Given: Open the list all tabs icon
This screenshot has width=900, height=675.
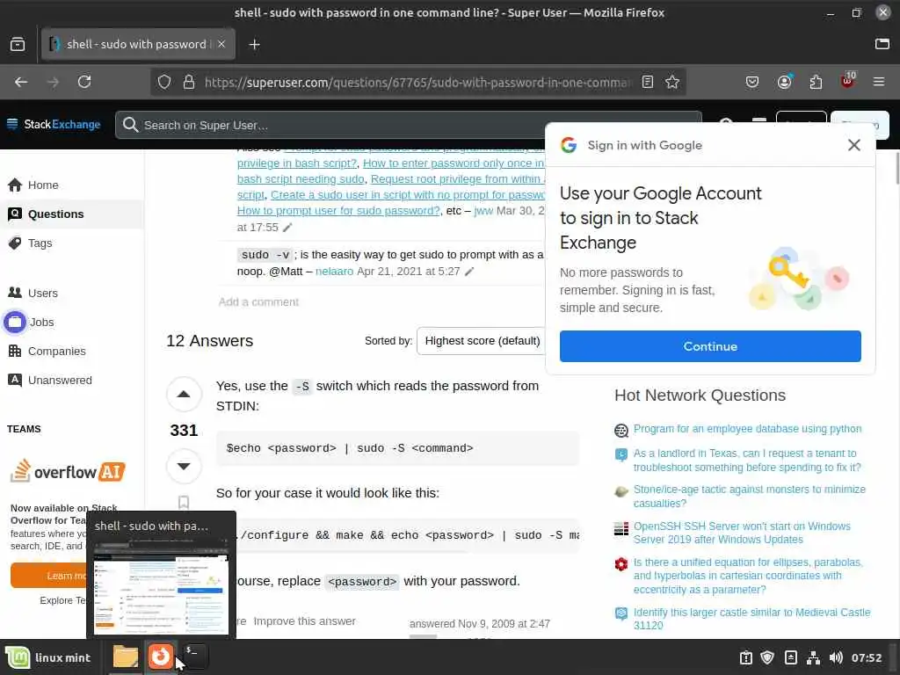Looking at the screenshot, I should 882,44.
